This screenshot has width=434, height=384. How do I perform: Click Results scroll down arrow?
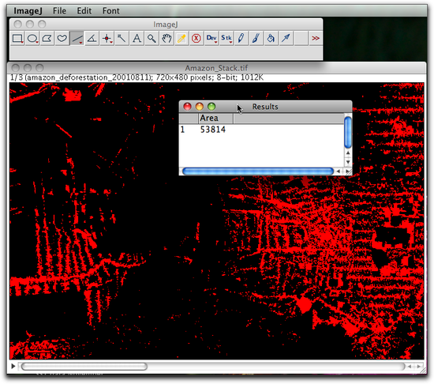(x=348, y=162)
